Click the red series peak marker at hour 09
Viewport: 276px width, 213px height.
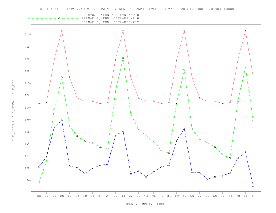tap(62, 31)
